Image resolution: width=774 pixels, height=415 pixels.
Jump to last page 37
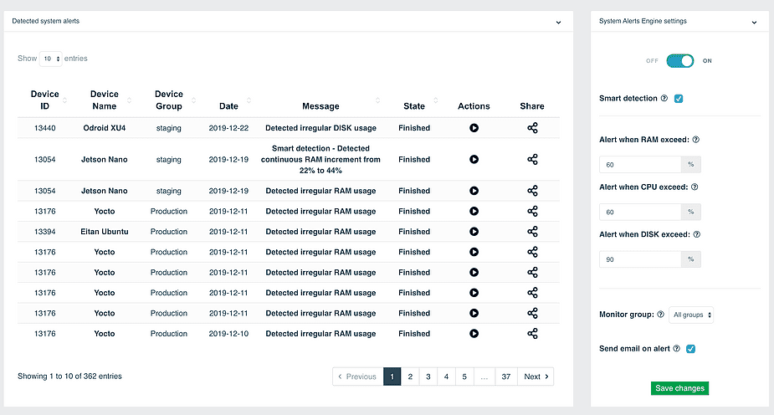click(x=506, y=377)
